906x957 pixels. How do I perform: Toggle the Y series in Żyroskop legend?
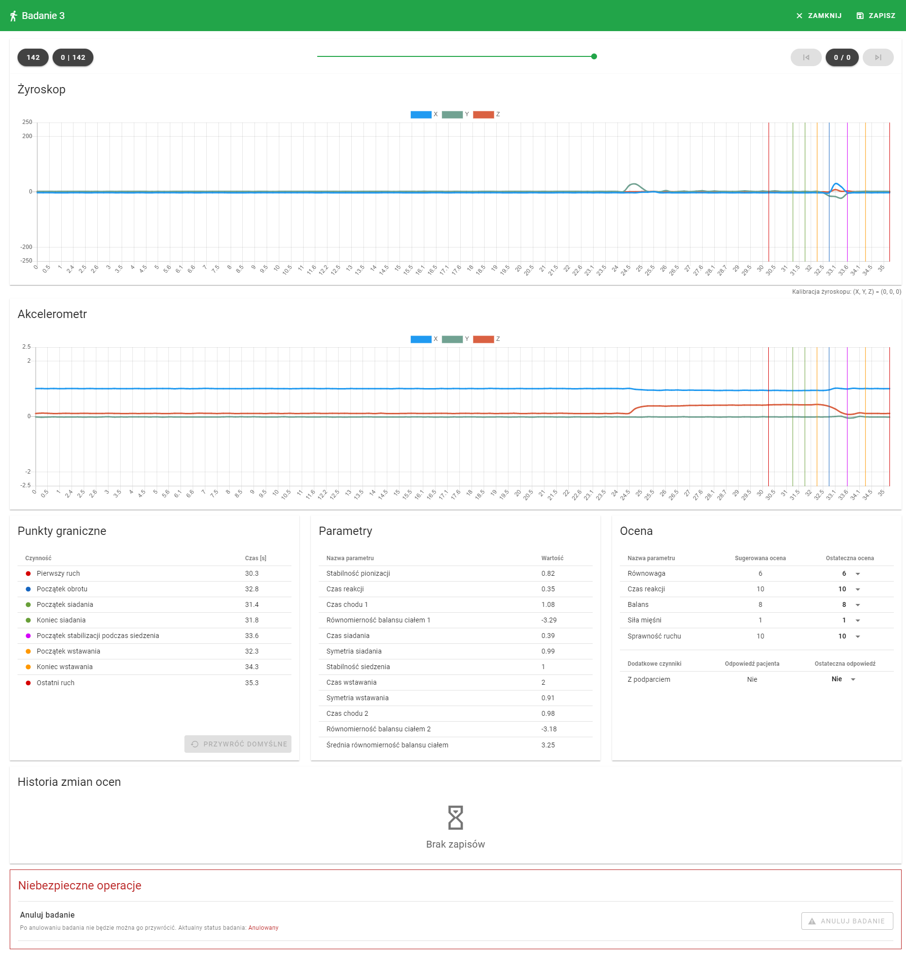452,115
